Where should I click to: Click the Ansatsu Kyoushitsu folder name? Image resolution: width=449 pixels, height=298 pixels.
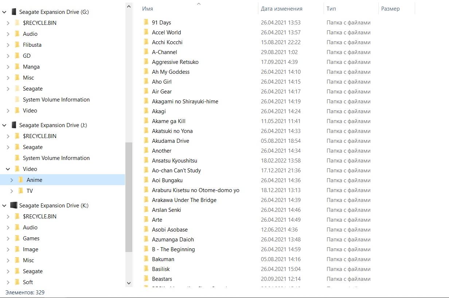pyautogui.click(x=175, y=161)
